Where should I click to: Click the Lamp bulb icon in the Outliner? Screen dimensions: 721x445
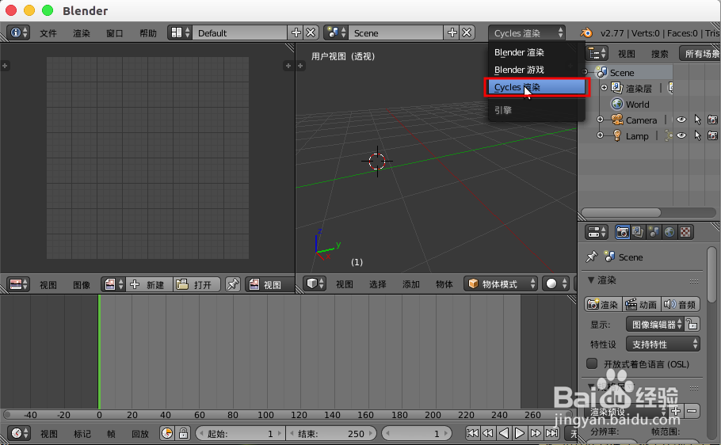click(x=616, y=135)
